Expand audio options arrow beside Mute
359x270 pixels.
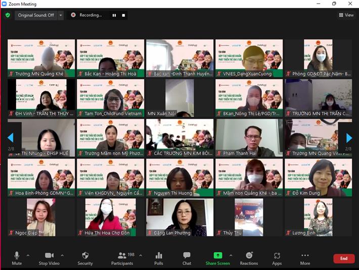[28, 255]
